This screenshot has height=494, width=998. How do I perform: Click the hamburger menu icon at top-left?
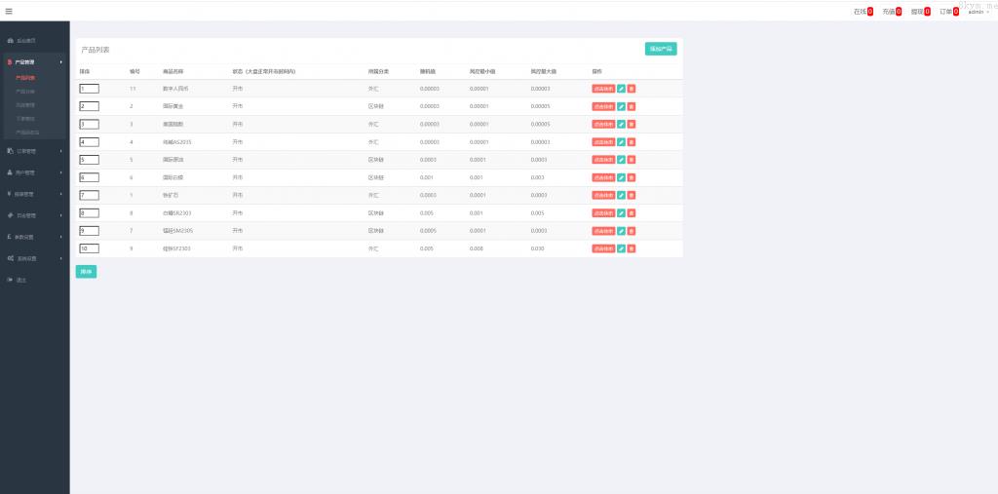(x=9, y=11)
